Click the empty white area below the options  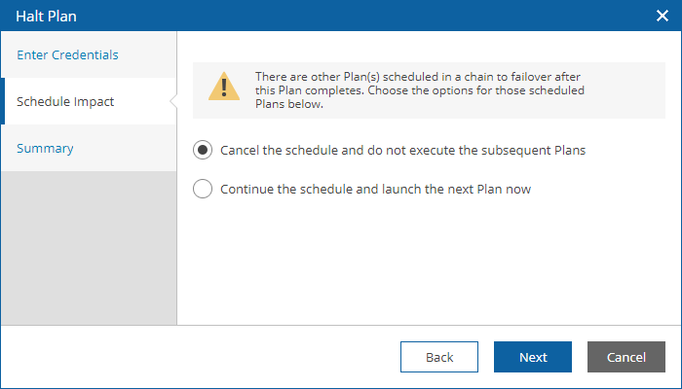coord(429,261)
